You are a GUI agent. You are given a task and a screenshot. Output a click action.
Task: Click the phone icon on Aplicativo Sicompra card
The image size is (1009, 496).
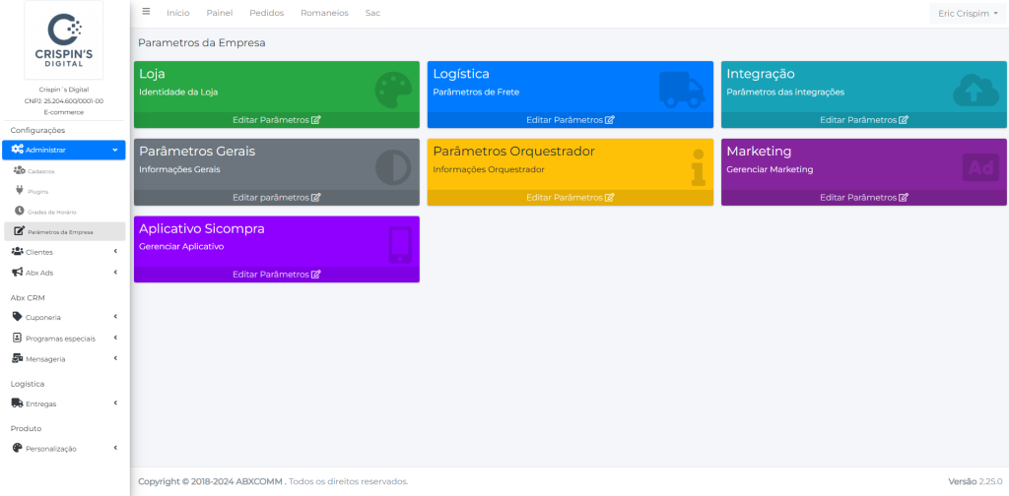click(400, 245)
